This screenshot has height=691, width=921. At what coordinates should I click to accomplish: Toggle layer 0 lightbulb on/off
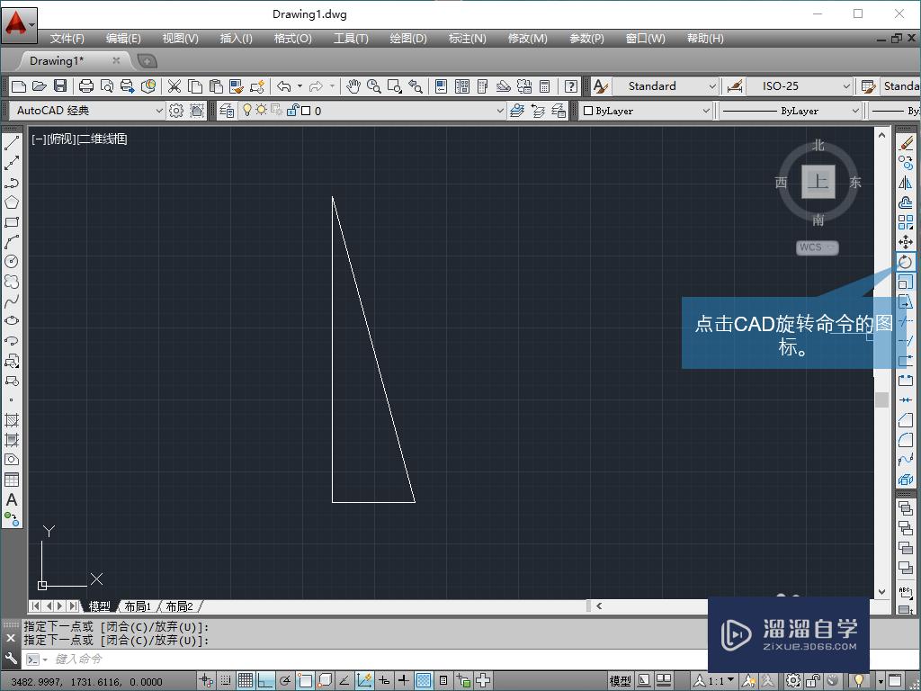click(247, 110)
